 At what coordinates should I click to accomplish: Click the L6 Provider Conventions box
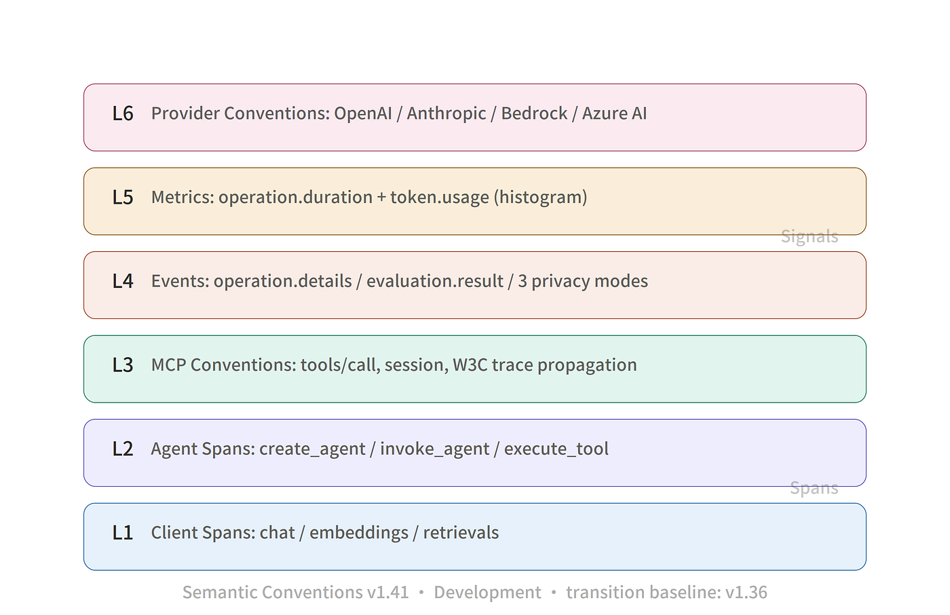pos(475,117)
